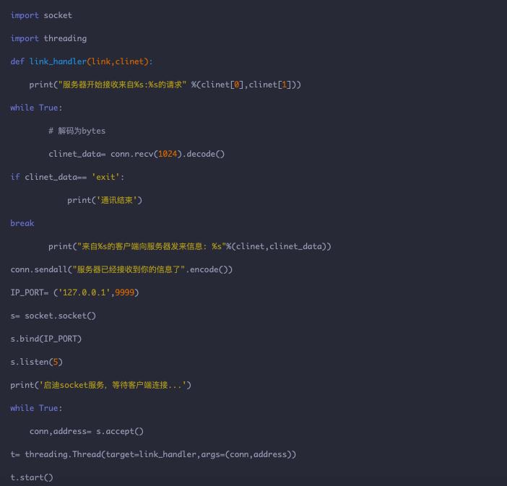Click the comment '# 解码为bytes'
The height and width of the screenshot is (486, 507).
pyautogui.click(x=77, y=131)
